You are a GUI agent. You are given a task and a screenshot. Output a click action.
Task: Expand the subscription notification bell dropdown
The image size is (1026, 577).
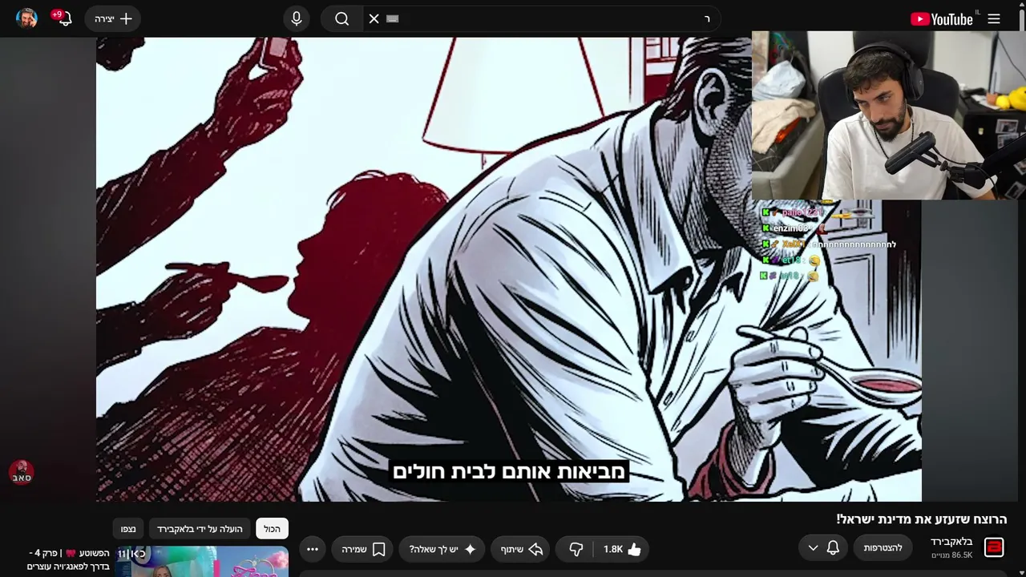823,548
